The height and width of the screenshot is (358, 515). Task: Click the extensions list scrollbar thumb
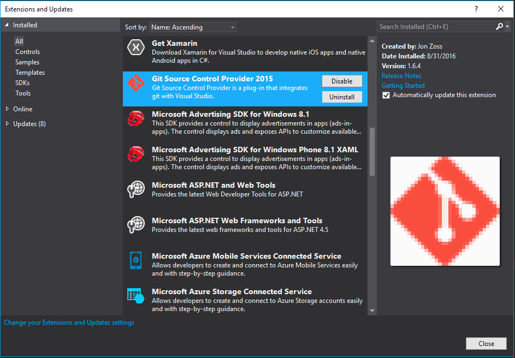point(372,152)
